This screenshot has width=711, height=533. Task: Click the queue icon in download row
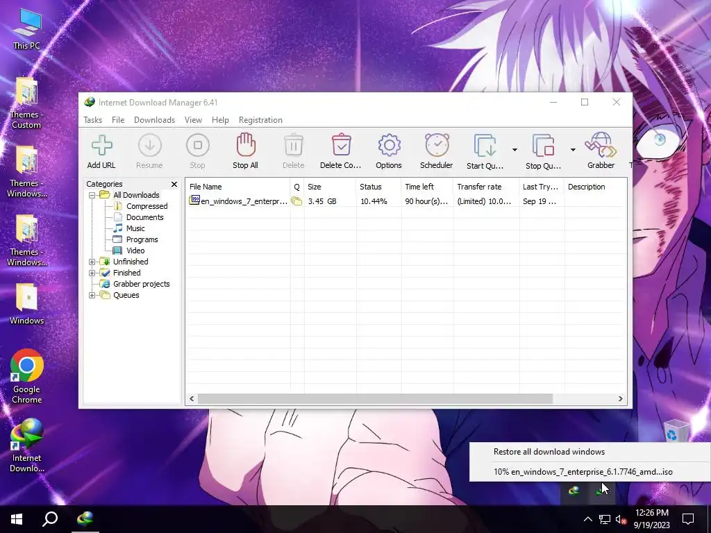(296, 201)
